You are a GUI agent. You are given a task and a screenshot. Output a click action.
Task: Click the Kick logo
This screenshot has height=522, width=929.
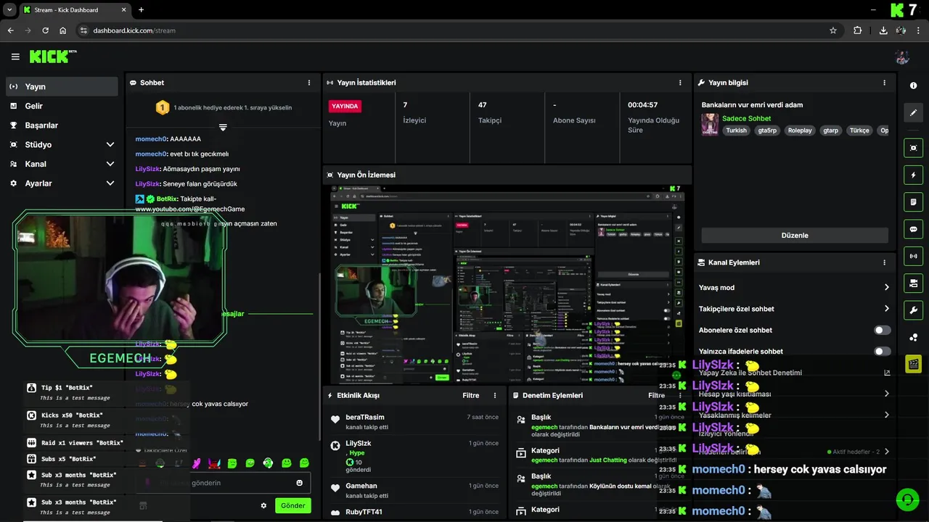click(53, 57)
